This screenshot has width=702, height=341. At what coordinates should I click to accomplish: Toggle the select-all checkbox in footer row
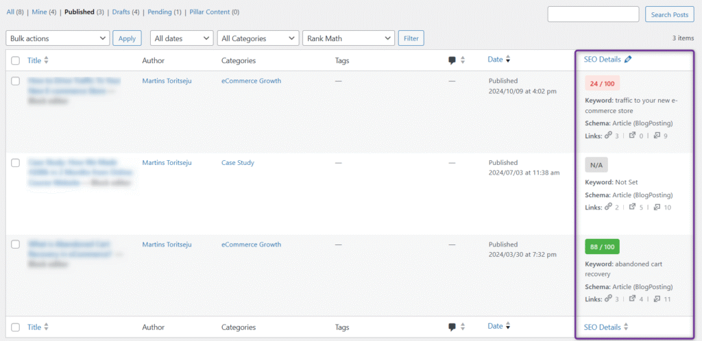click(x=16, y=327)
